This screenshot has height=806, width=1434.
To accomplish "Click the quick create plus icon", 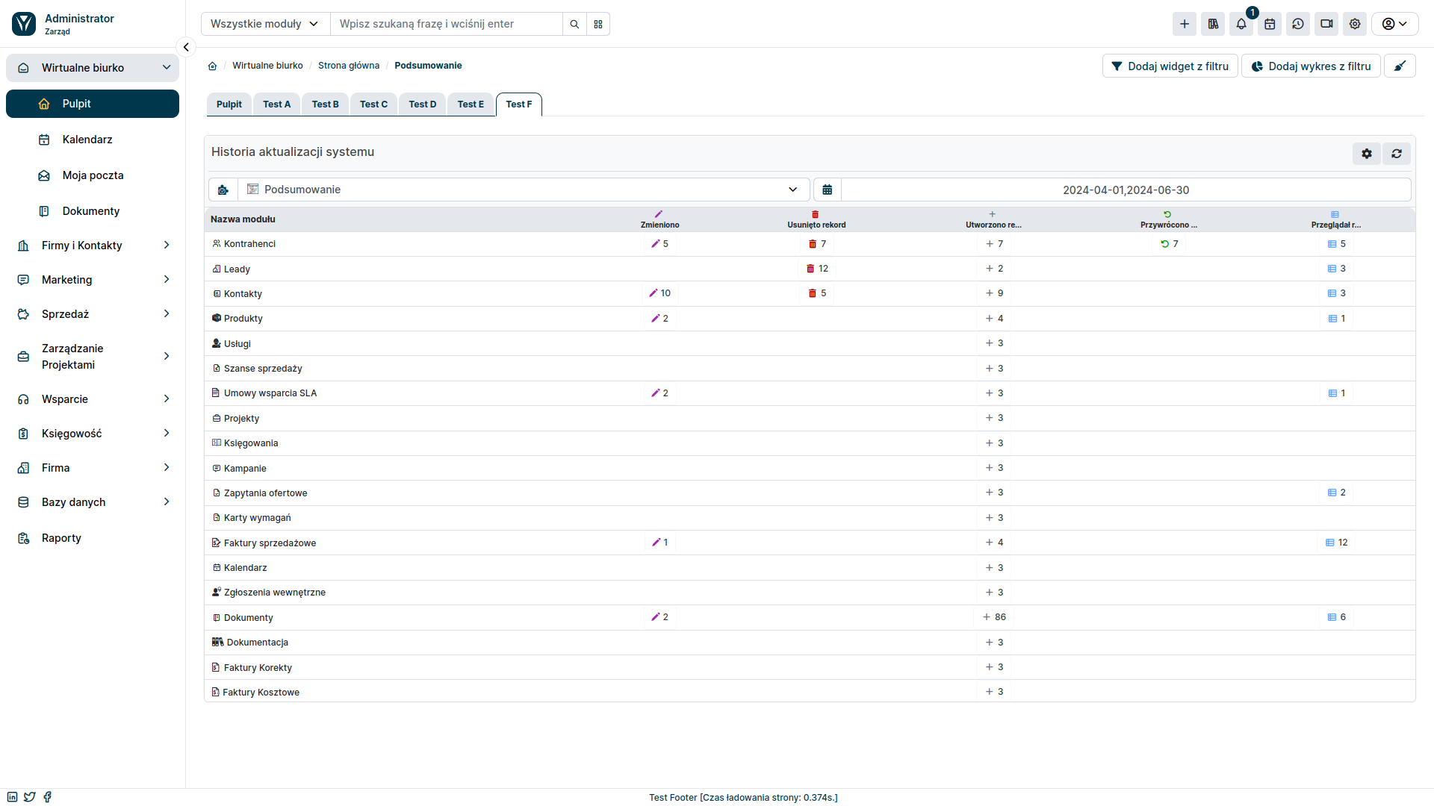I will [1185, 24].
